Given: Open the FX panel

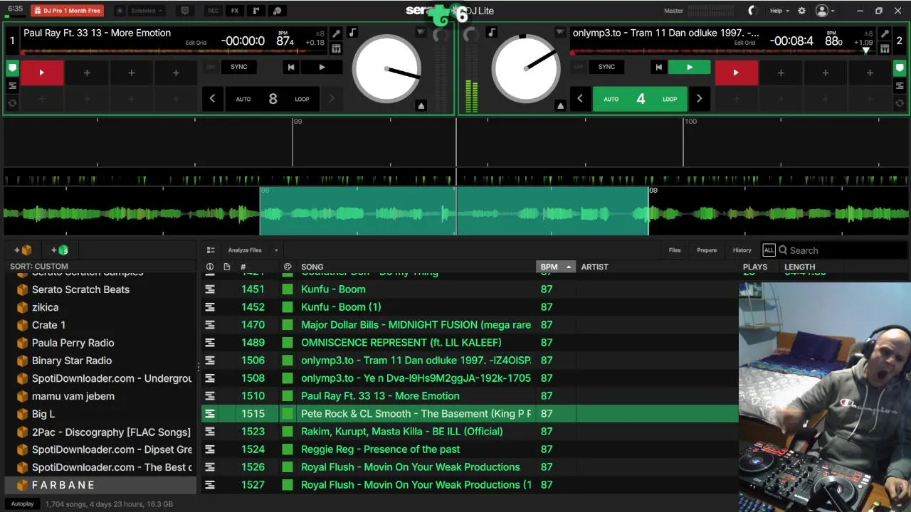Looking at the screenshot, I should 235,11.
